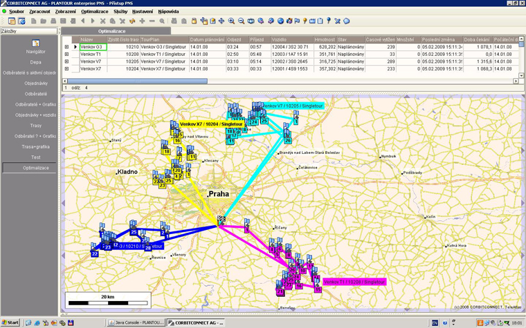Screen dimensions: 526x328
Task: Open the Optimalizace menu
Action: click(x=95, y=11)
